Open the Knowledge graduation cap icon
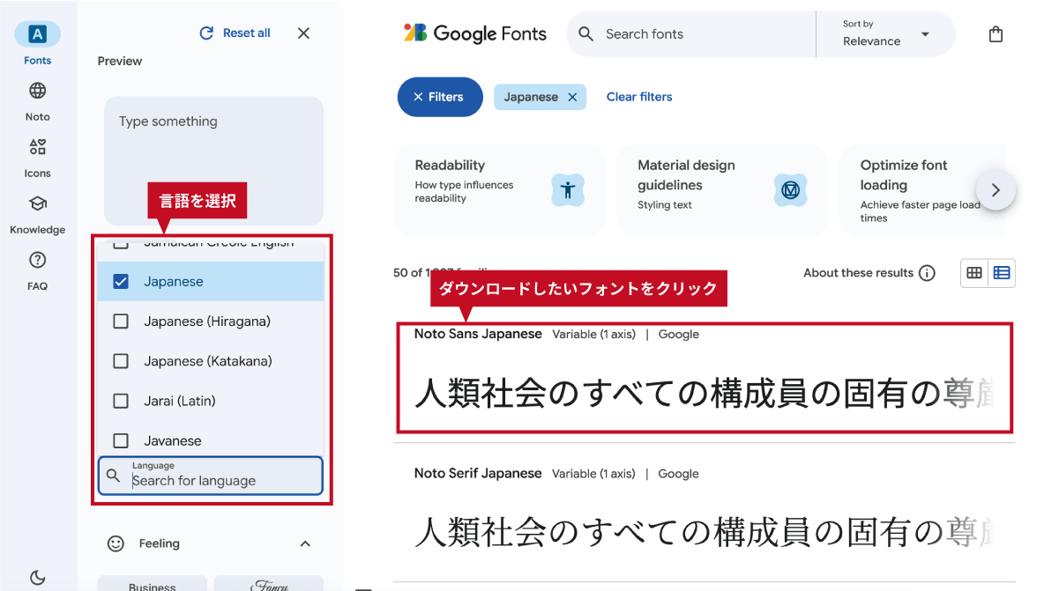The height and width of the screenshot is (591, 1059). 37,203
